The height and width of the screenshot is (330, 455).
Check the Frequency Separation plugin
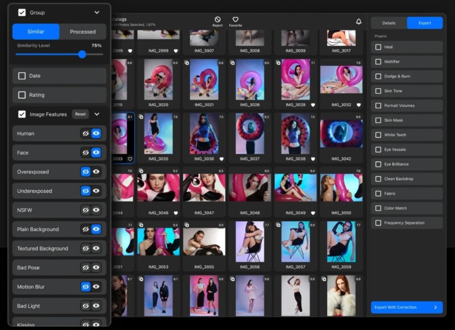point(378,223)
